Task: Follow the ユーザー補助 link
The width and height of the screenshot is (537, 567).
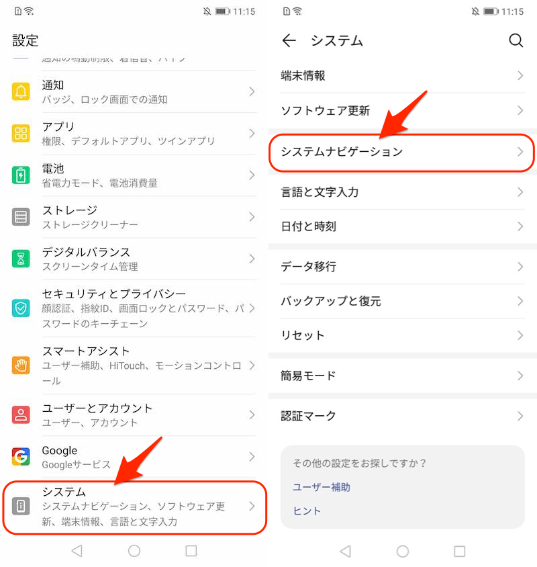Action: tap(322, 487)
